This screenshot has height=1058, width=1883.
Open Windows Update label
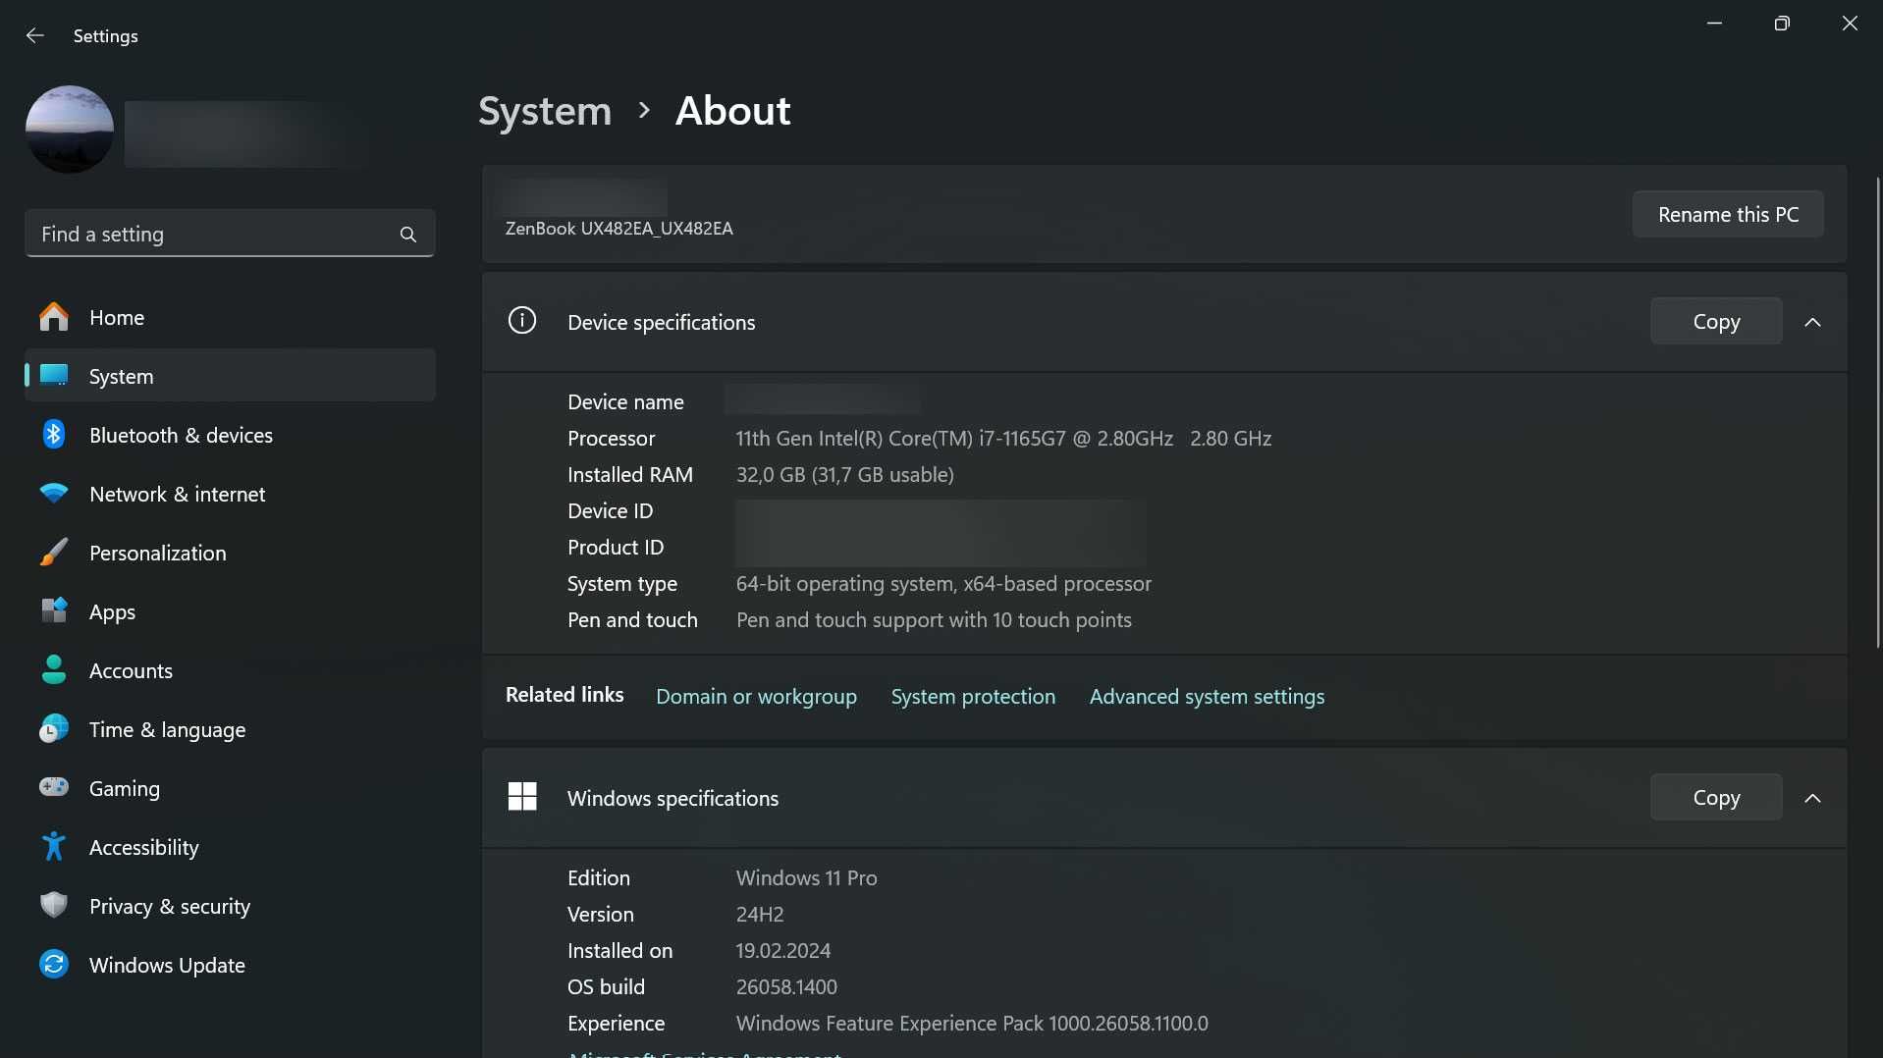pyautogui.click(x=167, y=965)
